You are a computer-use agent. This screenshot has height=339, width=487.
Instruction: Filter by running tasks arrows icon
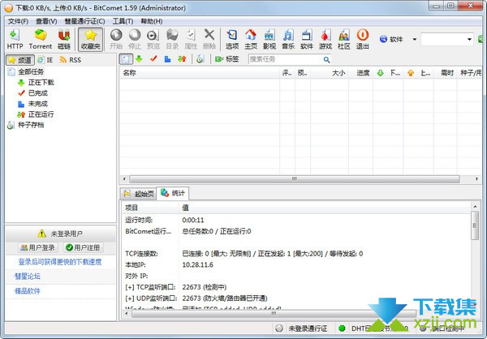coord(182,59)
